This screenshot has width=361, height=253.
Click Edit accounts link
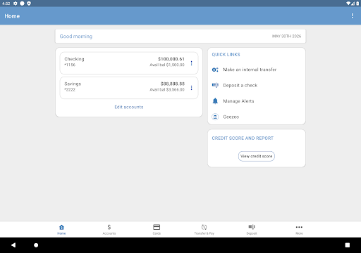(129, 107)
